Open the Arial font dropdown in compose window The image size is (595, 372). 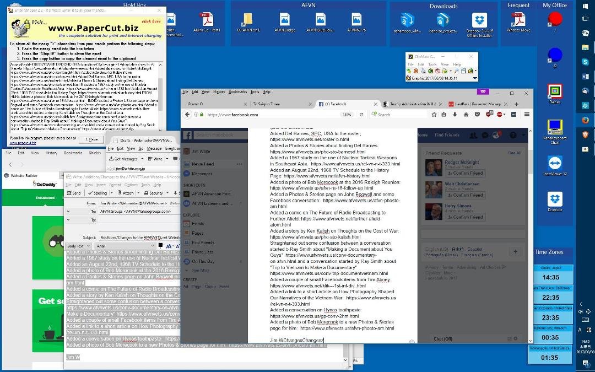(x=125, y=246)
